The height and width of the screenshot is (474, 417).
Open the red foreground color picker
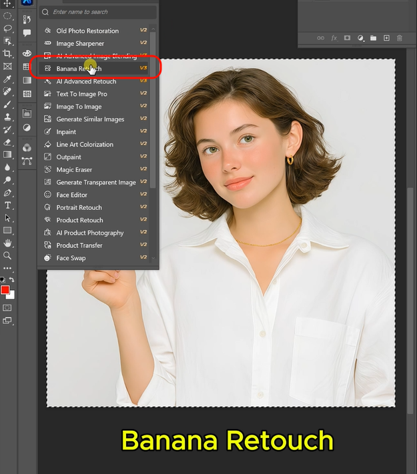(5, 290)
